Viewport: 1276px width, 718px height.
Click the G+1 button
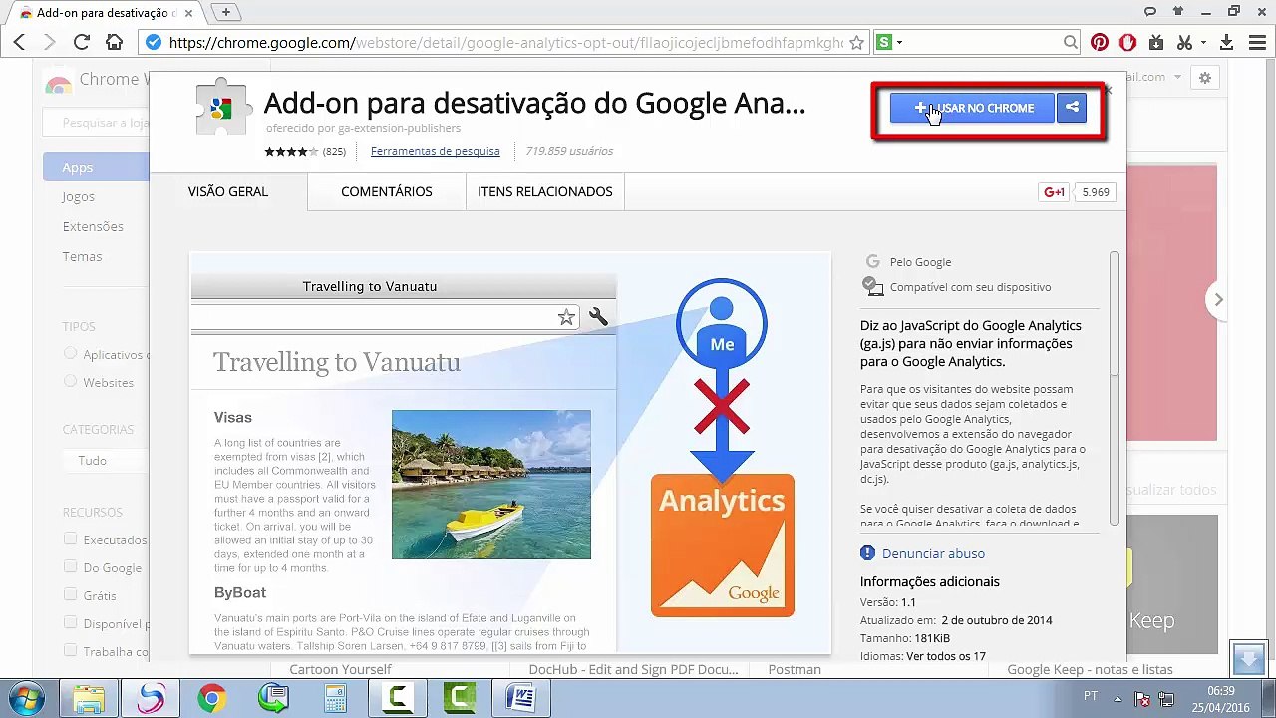(1054, 192)
